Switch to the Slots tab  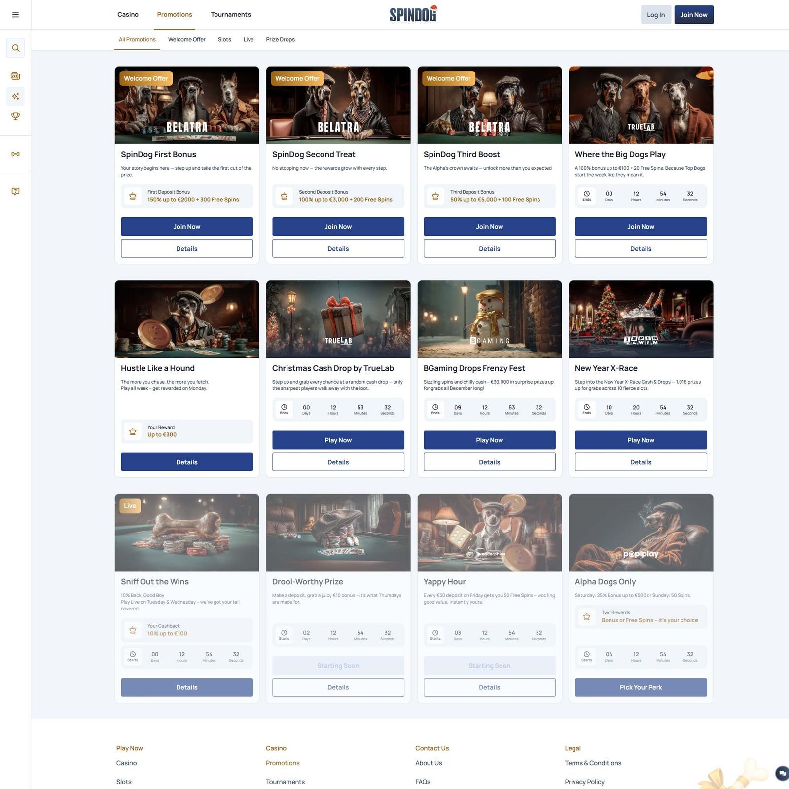[x=224, y=39]
